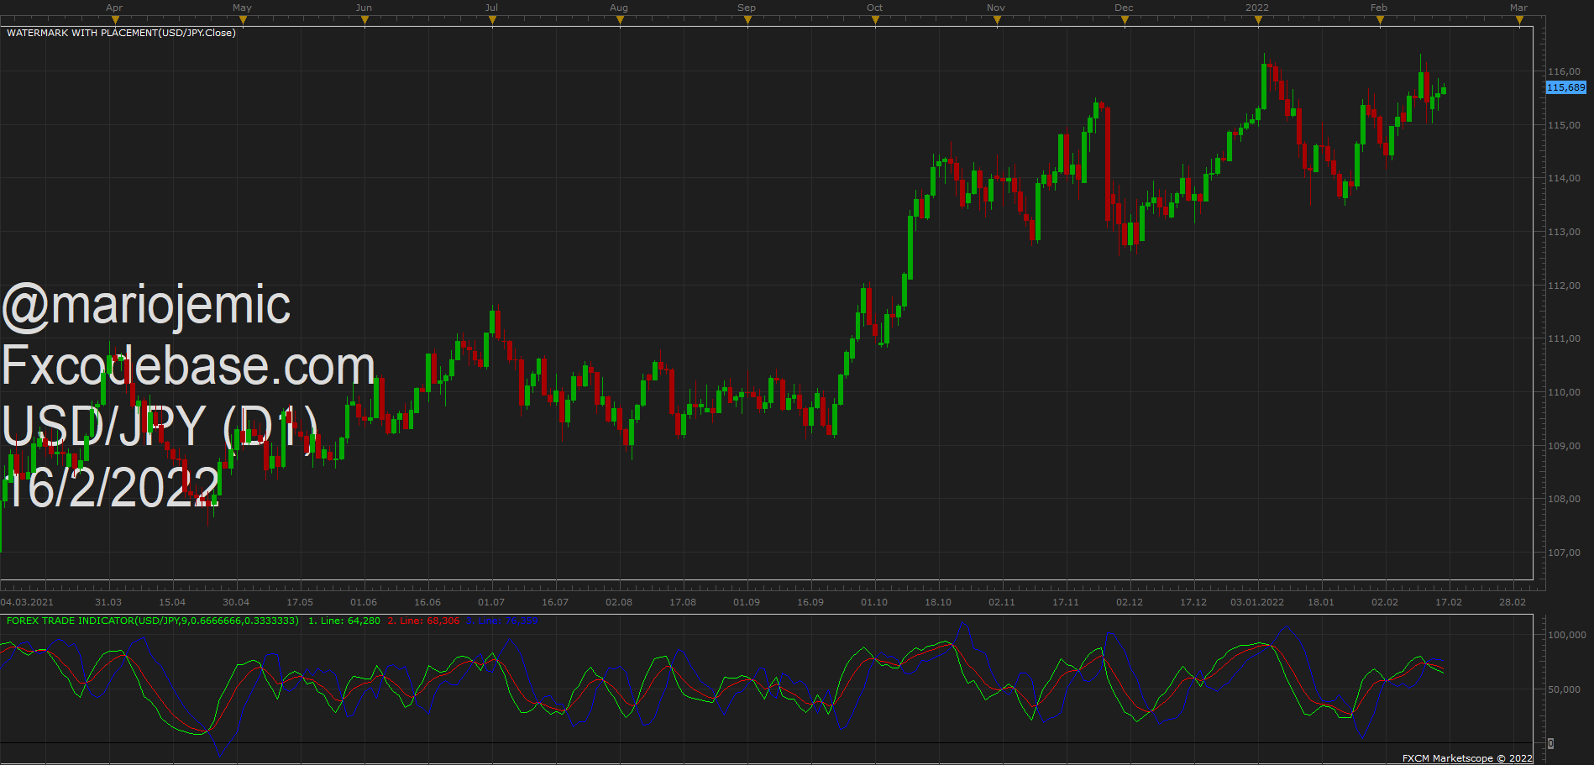The height and width of the screenshot is (765, 1594).
Task: Click the Oct month marker triangle
Action: click(875, 20)
